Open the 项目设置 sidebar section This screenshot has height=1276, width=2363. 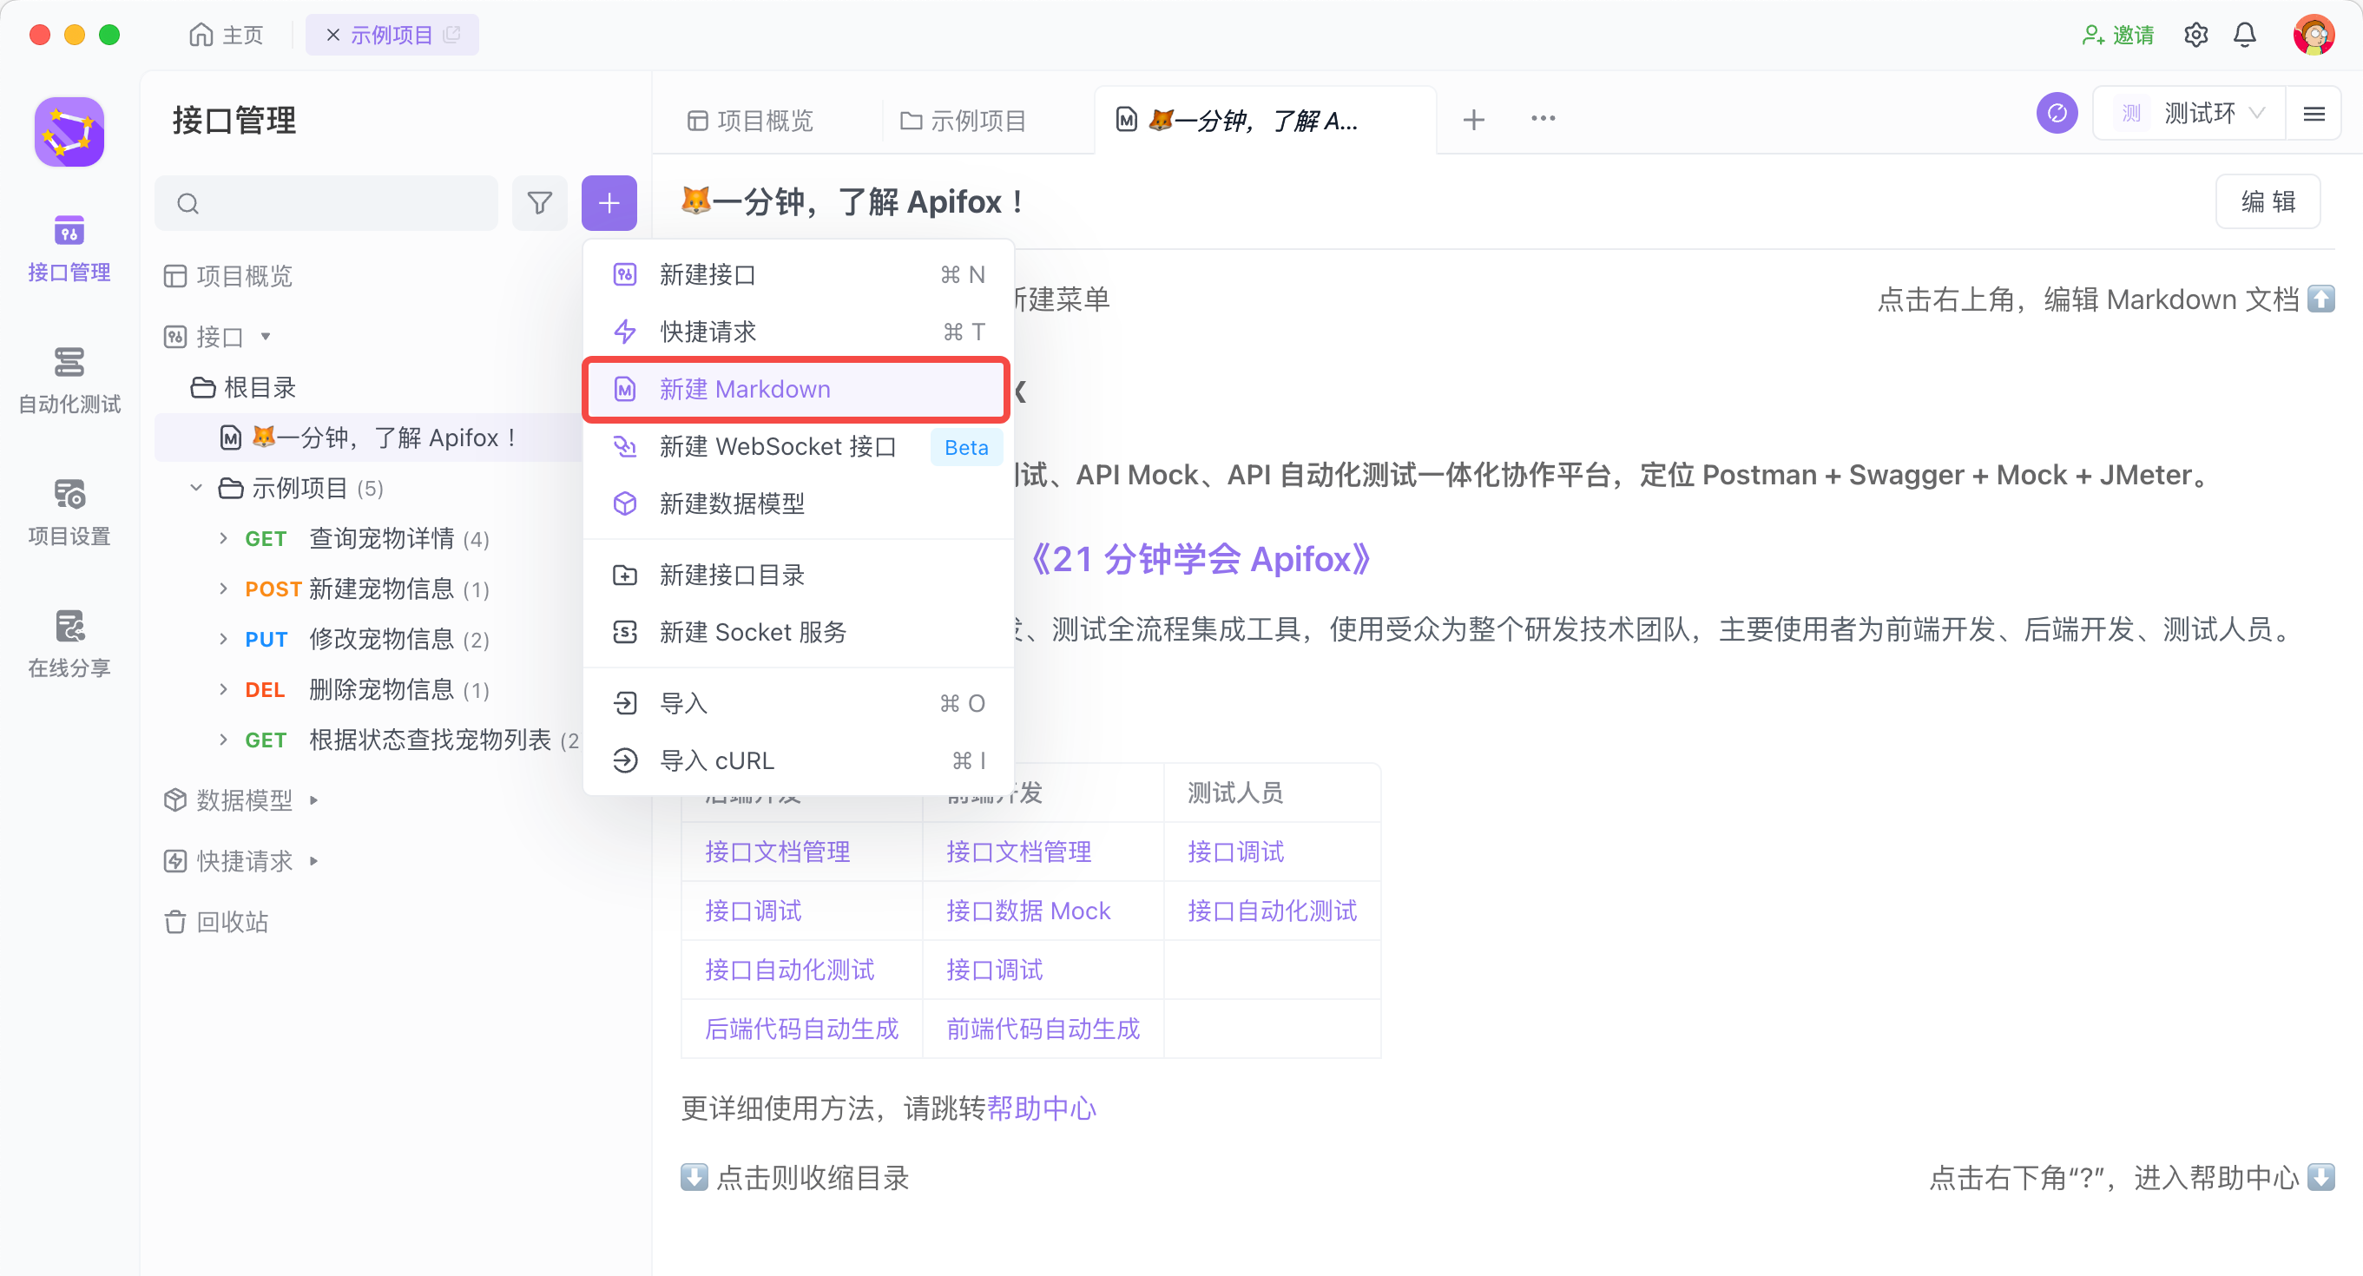69,512
